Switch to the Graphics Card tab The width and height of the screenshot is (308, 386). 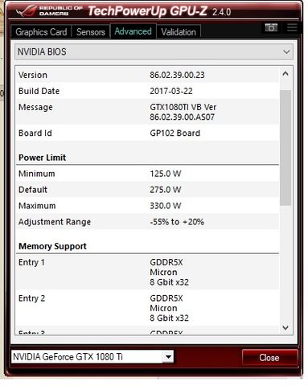41,32
